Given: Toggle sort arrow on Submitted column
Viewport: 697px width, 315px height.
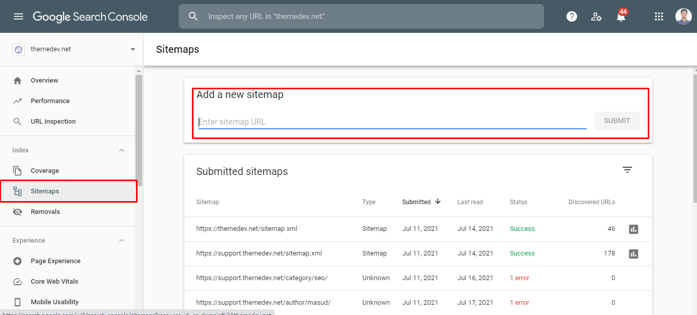Looking at the screenshot, I should (x=438, y=202).
